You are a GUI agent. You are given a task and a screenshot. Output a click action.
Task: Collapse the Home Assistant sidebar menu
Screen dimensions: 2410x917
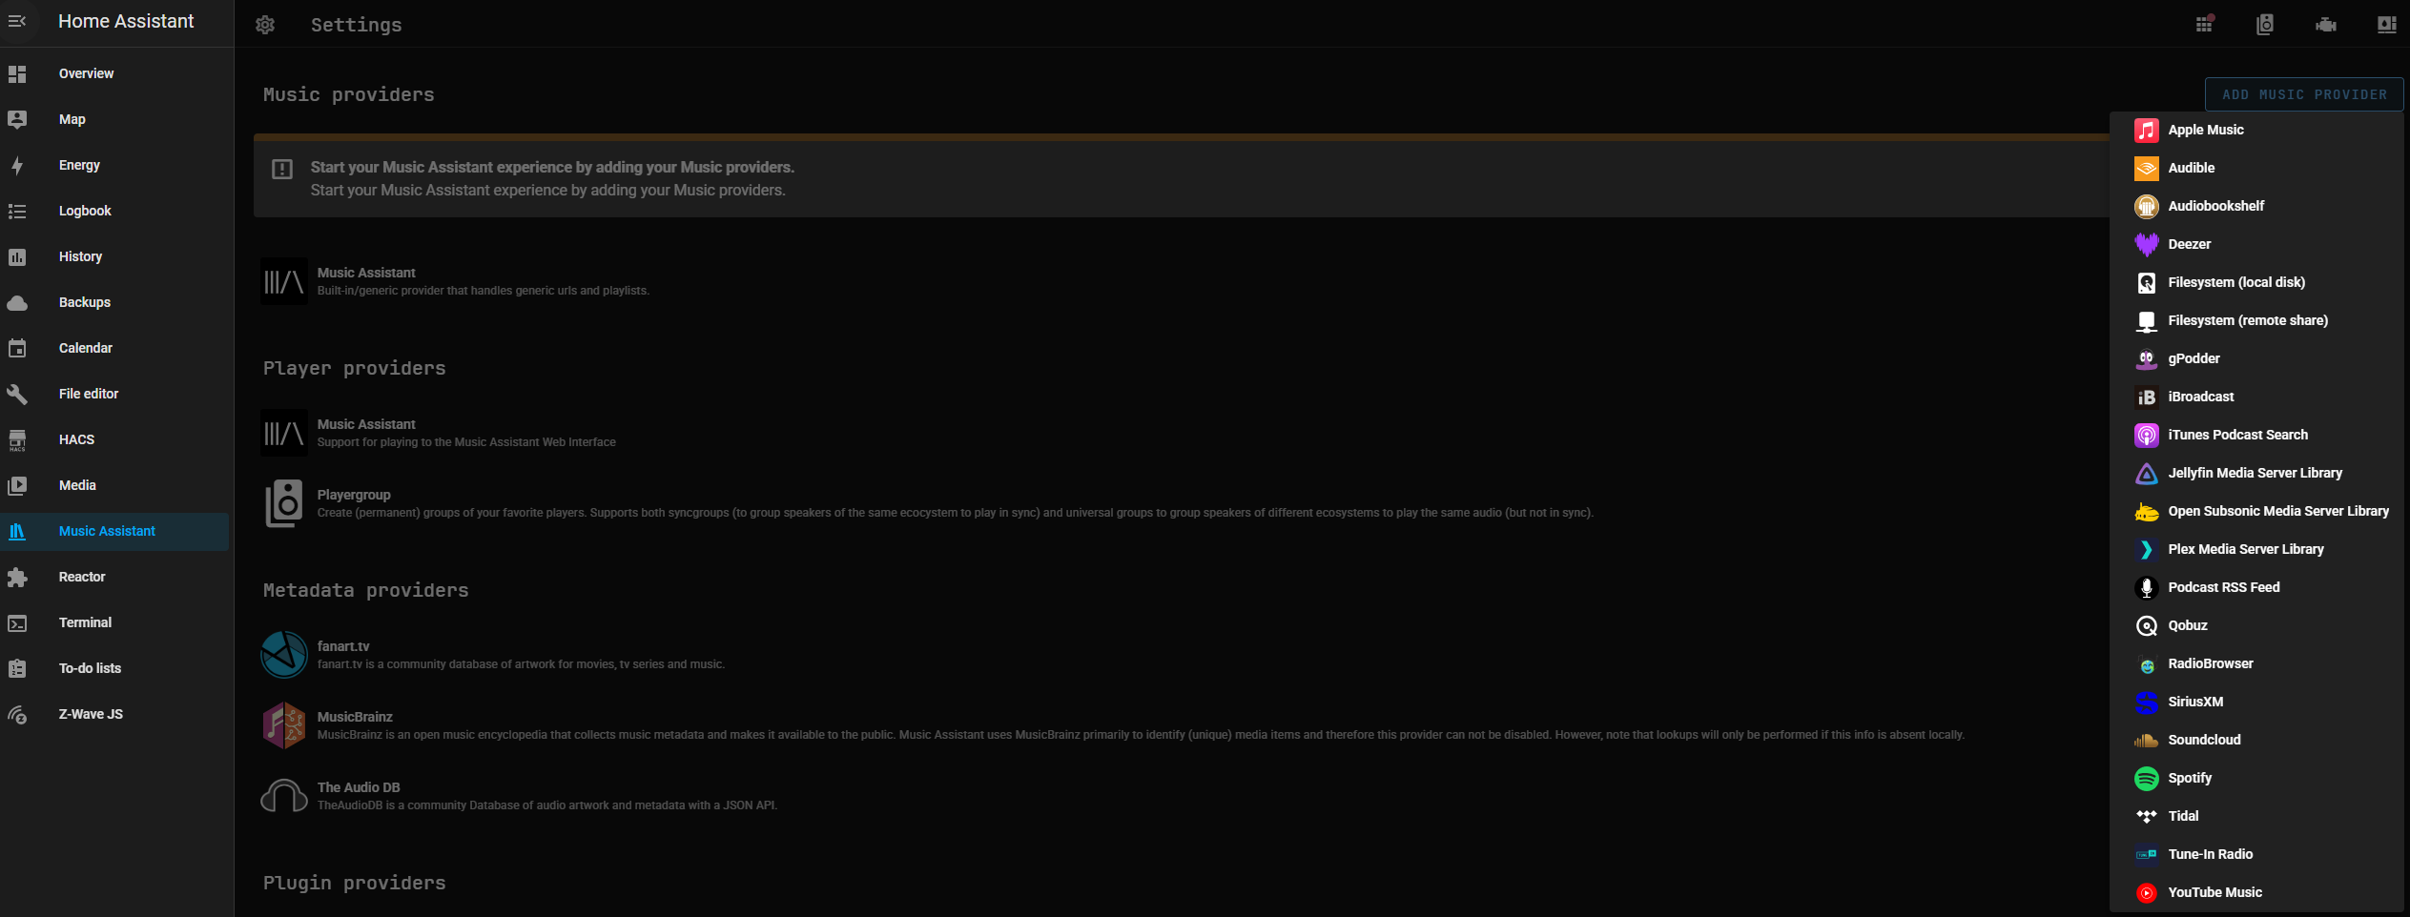pyautogui.click(x=17, y=21)
